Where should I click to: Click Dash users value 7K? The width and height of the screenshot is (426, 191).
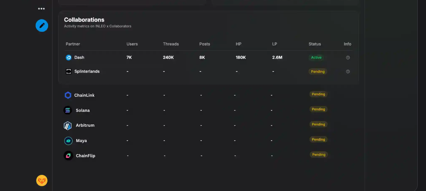point(129,58)
